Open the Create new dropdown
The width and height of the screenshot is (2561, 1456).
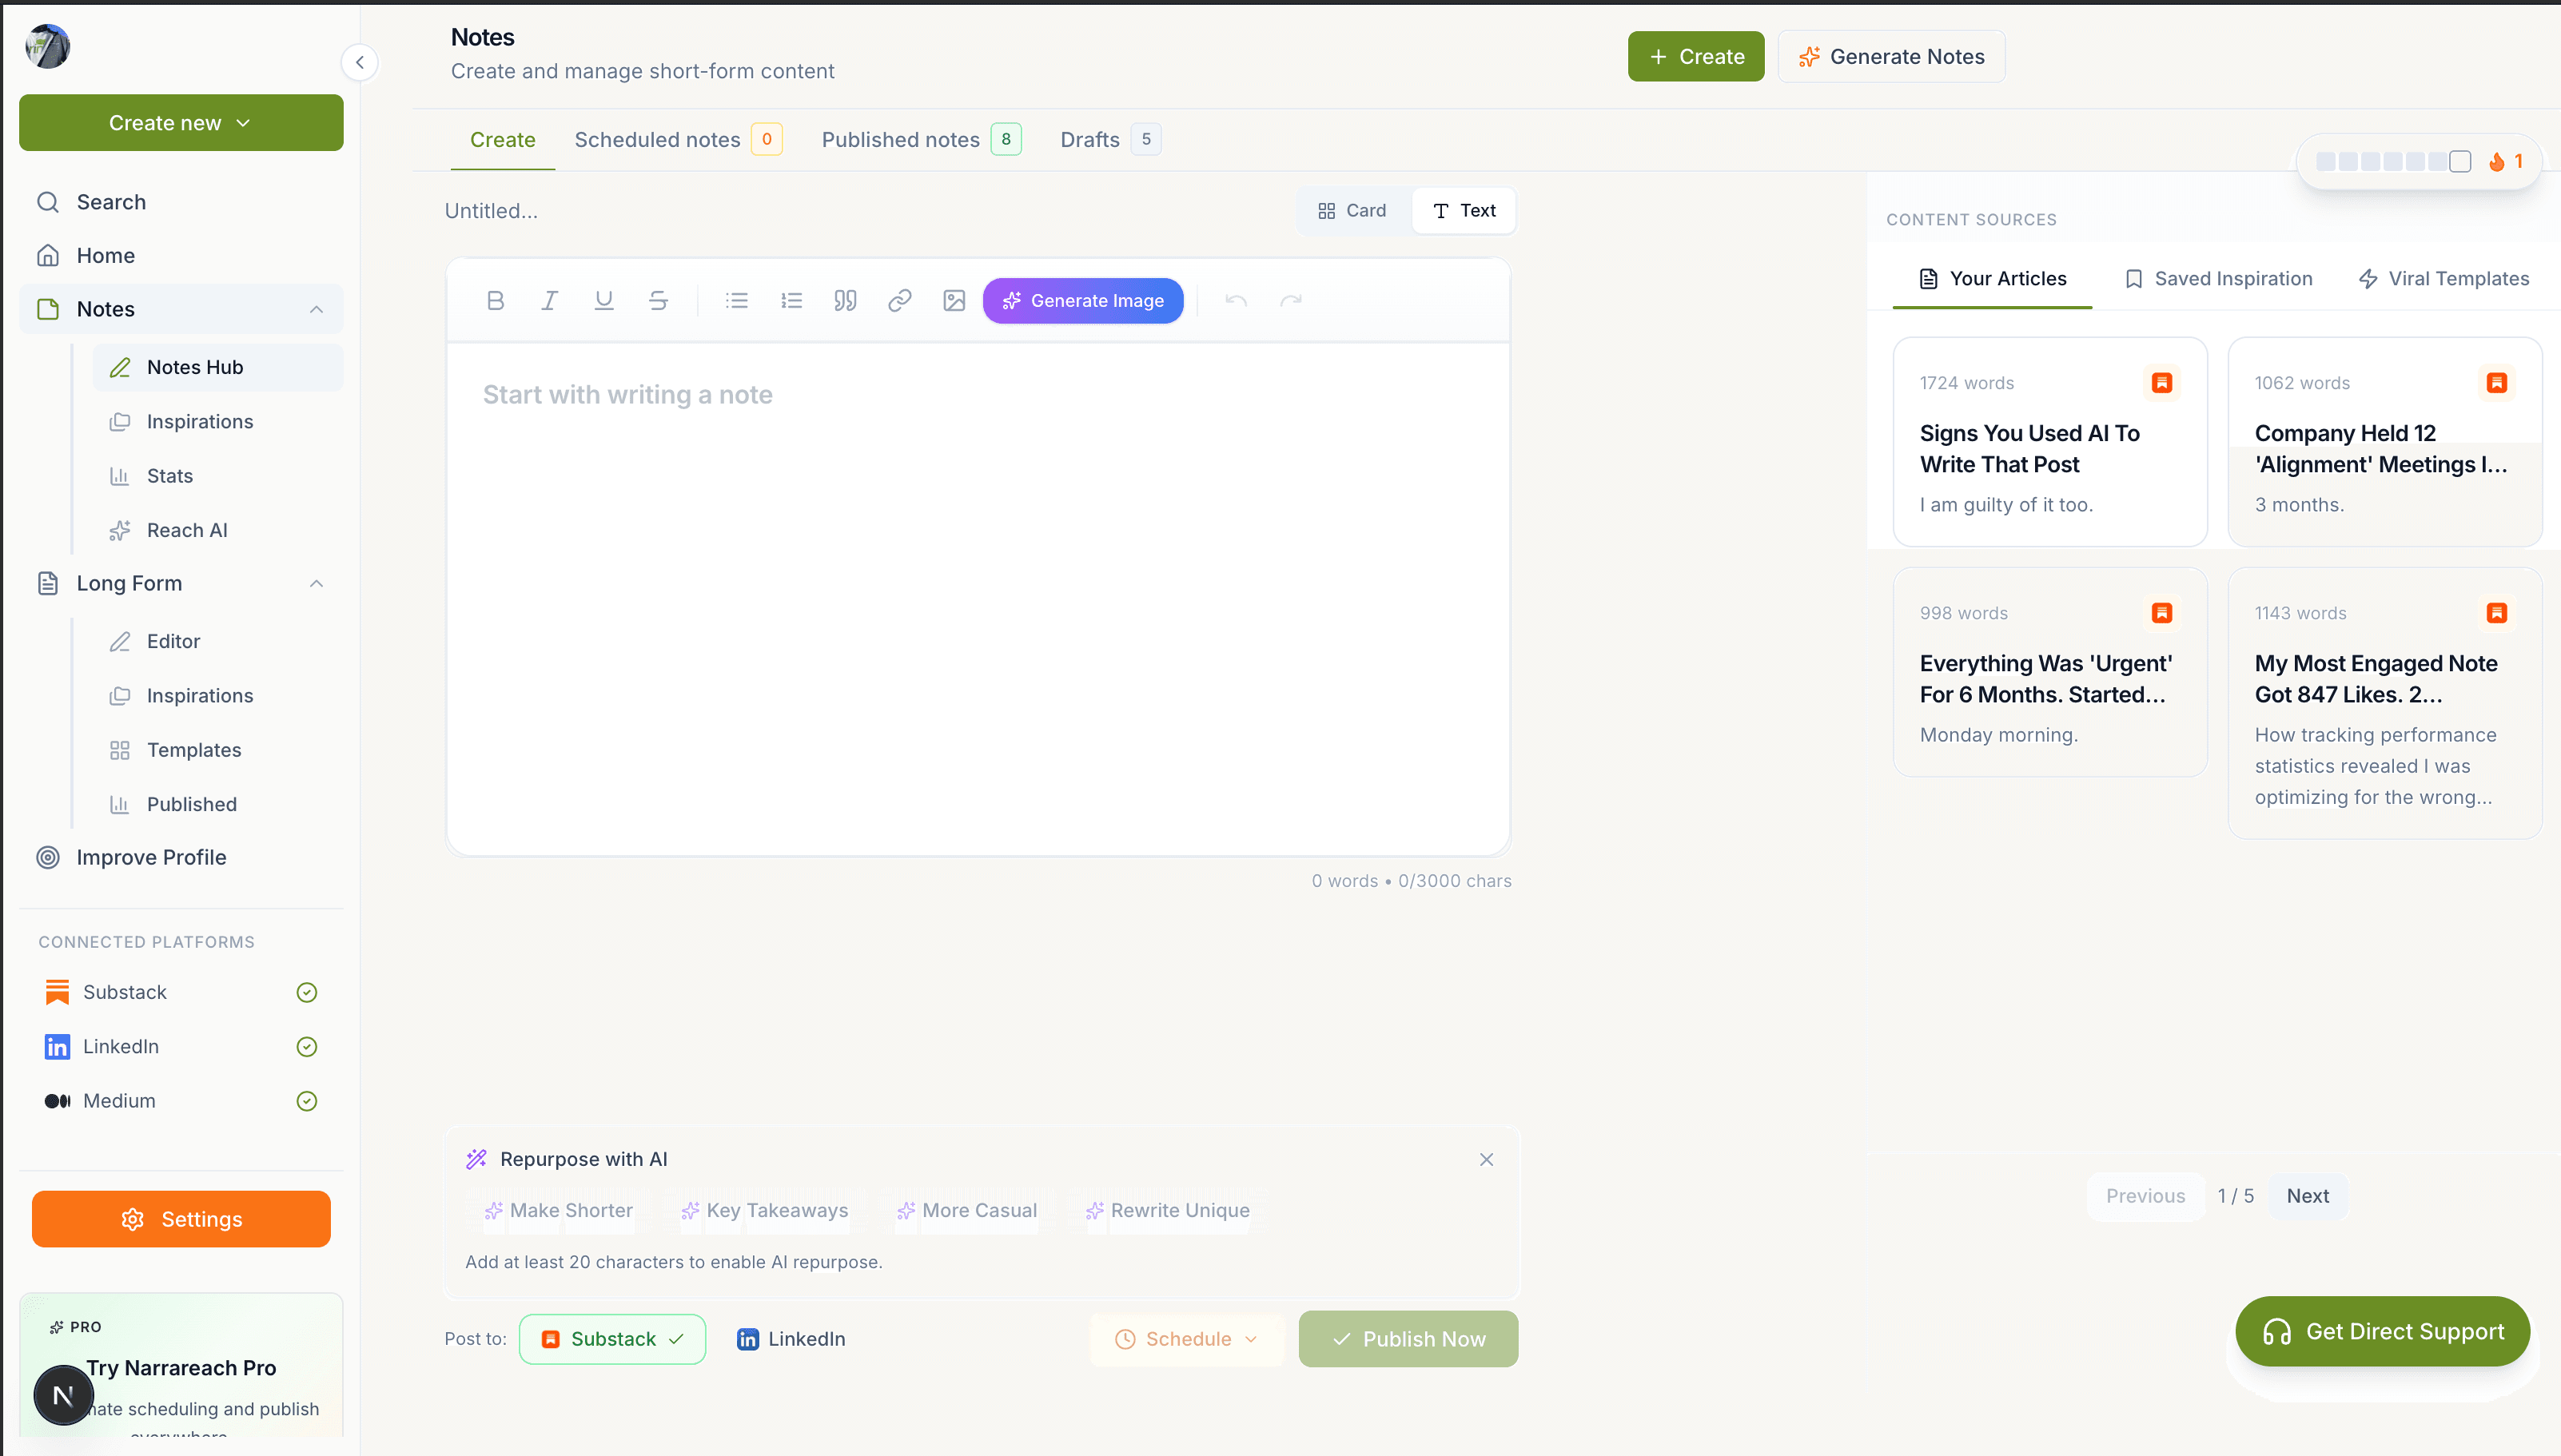point(181,123)
